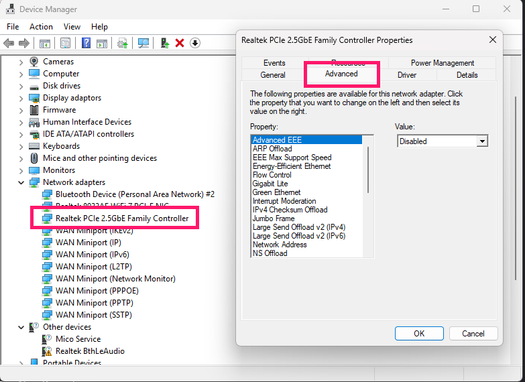This screenshot has width=525, height=382.
Task: Click the Disk drives category icon
Action: click(x=34, y=86)
